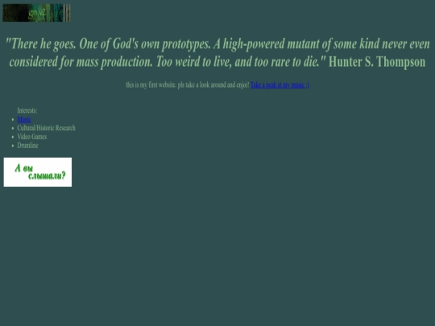The image size is (435, 326).
Task: Open the Music link in Interests list
Action: 24,119
